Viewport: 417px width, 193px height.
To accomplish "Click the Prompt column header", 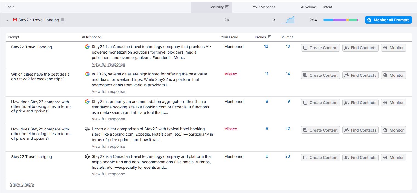I will point(14,37).
